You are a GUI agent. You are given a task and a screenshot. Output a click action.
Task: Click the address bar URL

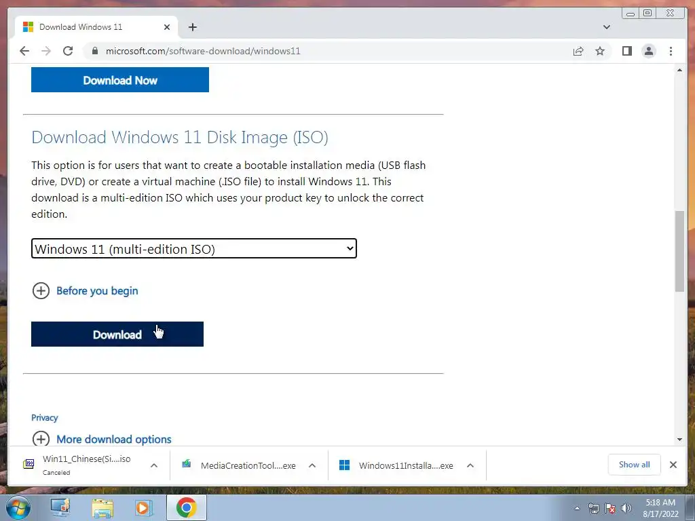[x=203, y=51]
